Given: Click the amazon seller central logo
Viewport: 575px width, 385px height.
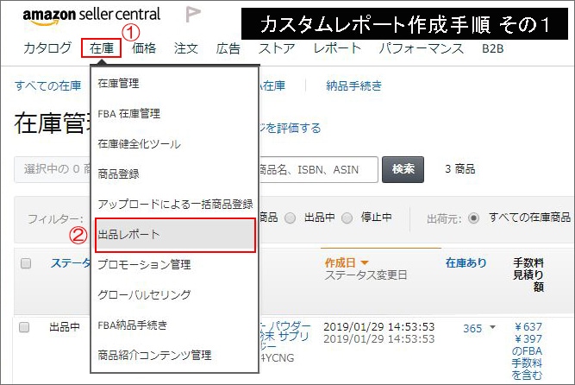Looking at the screenshot, I should coord(91,16).
